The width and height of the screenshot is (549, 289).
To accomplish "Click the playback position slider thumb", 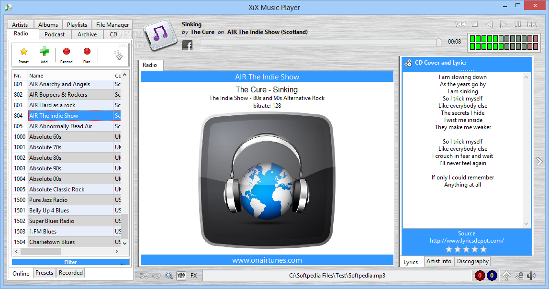I will [x=439, y=42].
